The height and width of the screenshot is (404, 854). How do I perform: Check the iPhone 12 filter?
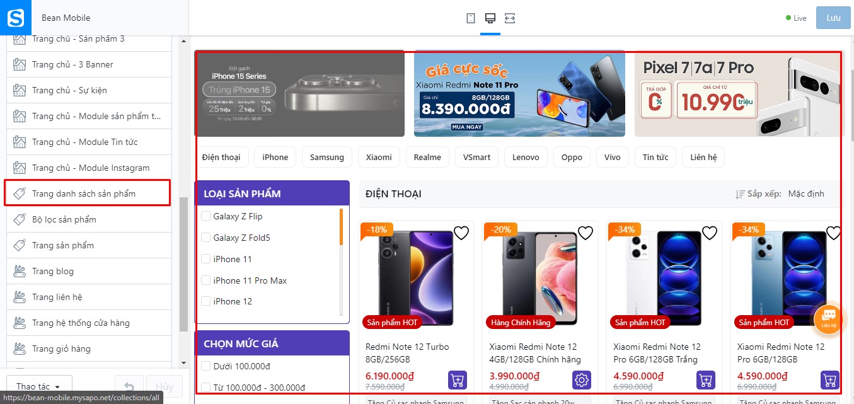click(205, 301)
